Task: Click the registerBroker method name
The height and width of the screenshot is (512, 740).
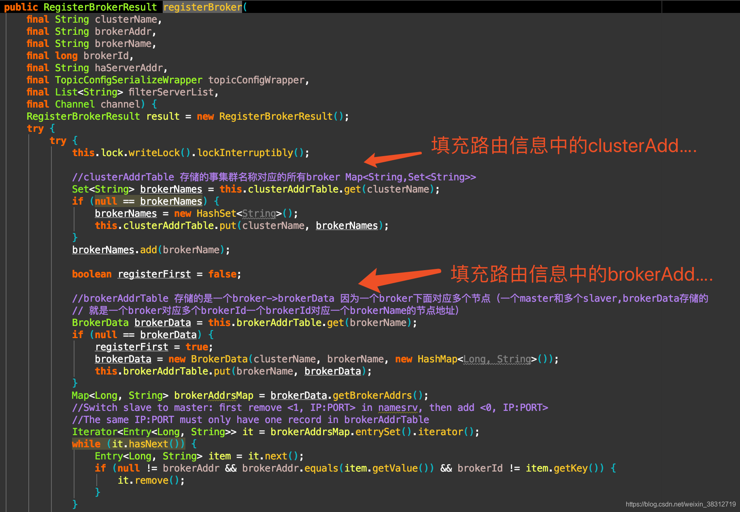Action: (x=202, y=7)
